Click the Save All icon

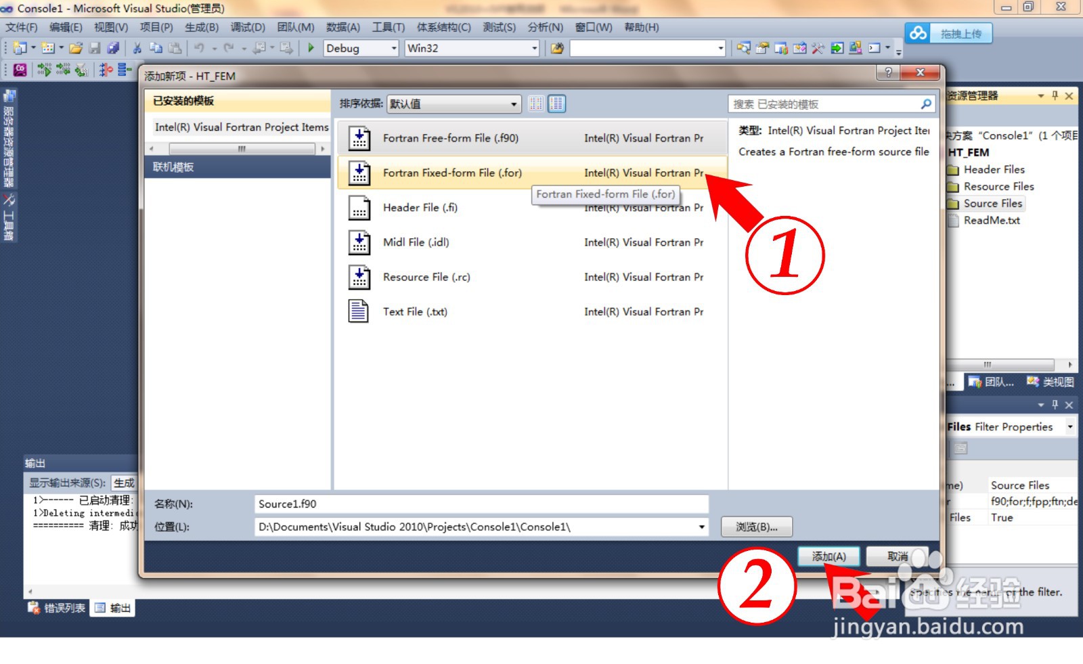tap(113, 48)
